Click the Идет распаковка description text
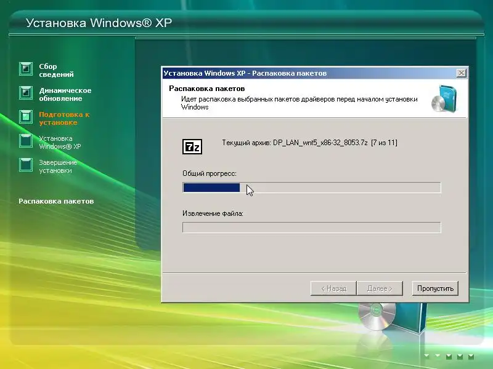Viewport: 493px width, 369px height. [x=299, y=103]
